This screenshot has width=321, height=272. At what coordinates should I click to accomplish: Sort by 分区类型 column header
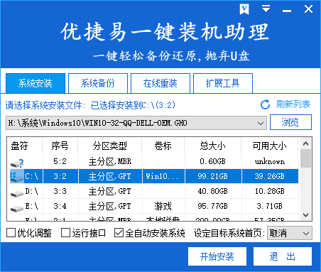(110, 146)
